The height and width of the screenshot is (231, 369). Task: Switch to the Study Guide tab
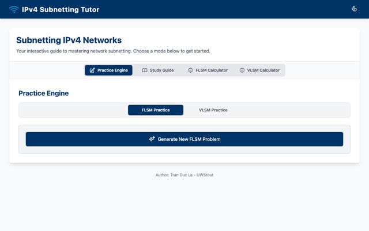pyautogui.click(x=158, y=70)
